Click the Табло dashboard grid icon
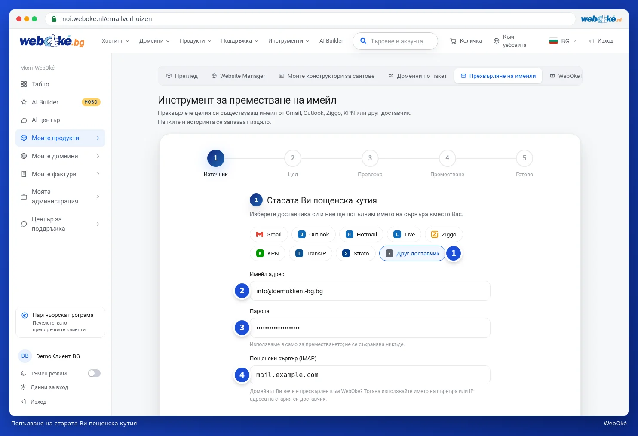 (24, 84)
